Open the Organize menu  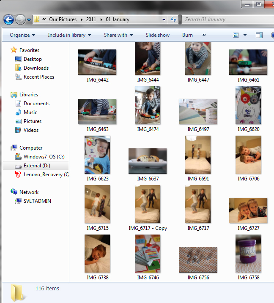tap(22, 35)
